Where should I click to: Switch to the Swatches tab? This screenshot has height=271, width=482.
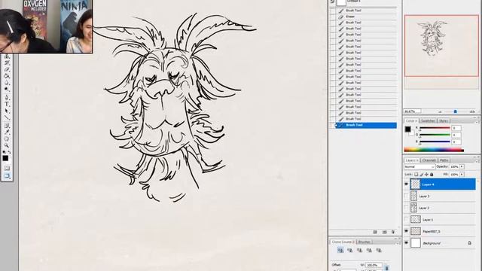[x=428, y=120]
